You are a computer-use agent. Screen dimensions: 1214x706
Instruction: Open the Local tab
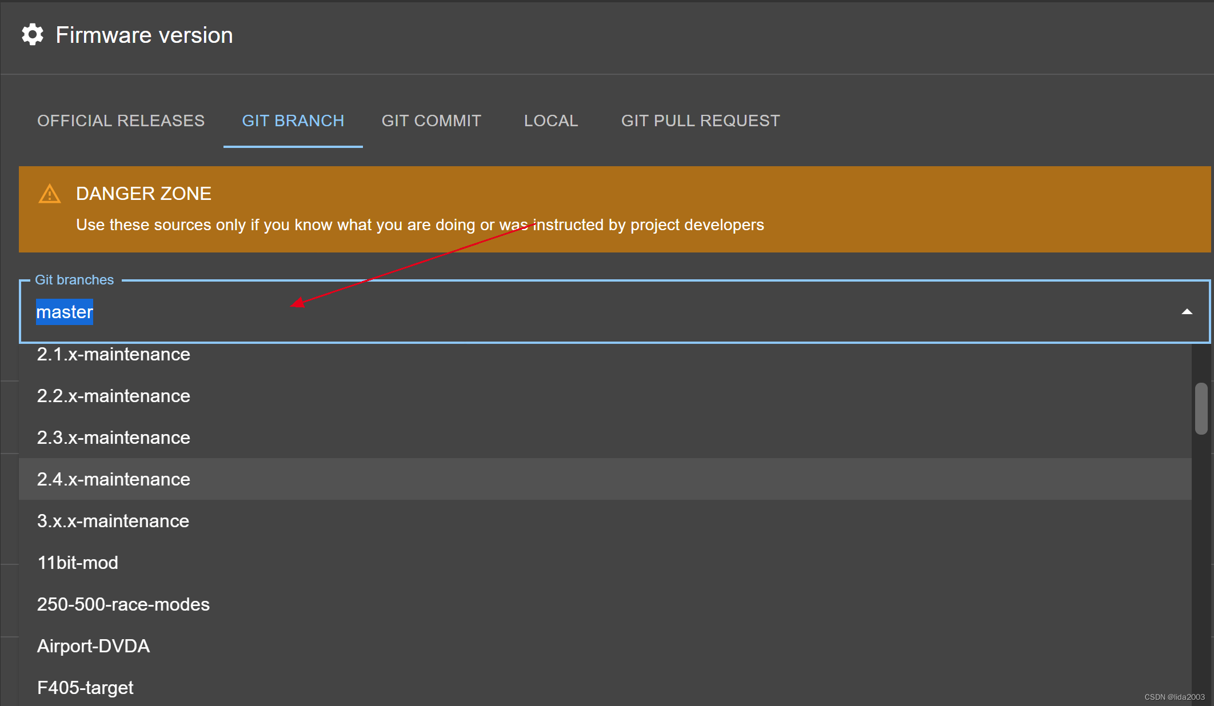tap(551, 121)
